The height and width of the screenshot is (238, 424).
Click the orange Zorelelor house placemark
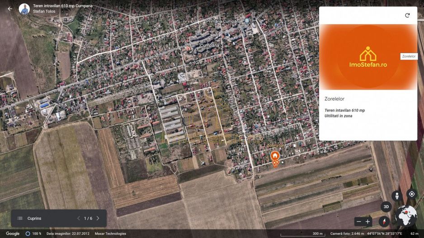275,157
